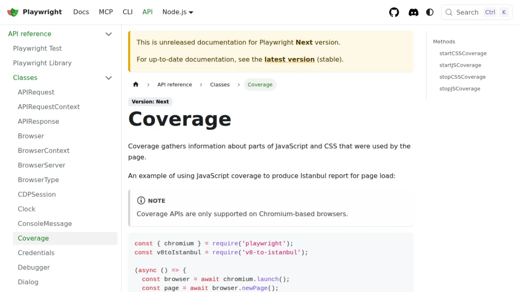
Task: Select Clock in the sidebar
Action: pyautogui.click(x=65, y=209)
